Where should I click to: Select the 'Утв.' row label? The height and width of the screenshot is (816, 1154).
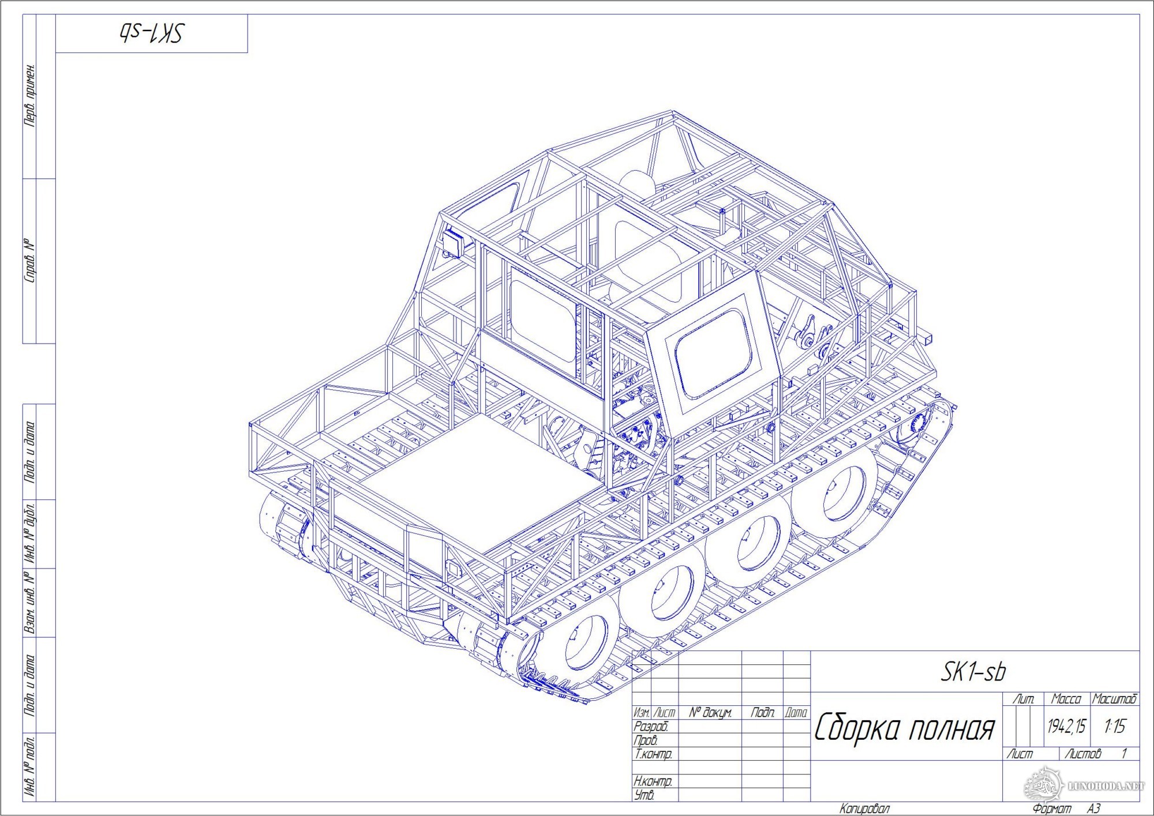point(644,795)
